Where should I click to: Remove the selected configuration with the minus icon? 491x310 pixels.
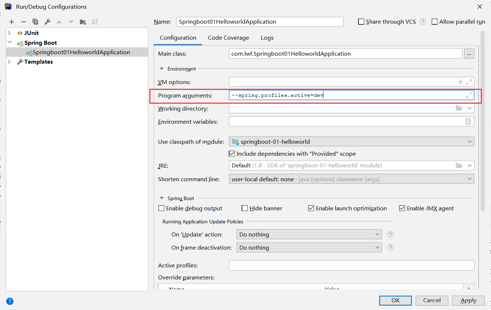23,22
